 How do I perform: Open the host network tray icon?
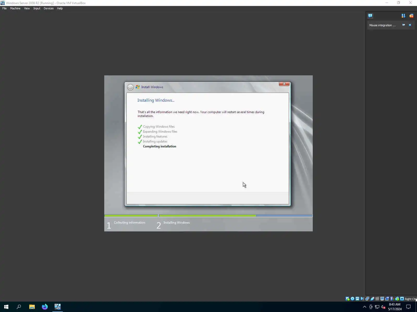[377, 307]
